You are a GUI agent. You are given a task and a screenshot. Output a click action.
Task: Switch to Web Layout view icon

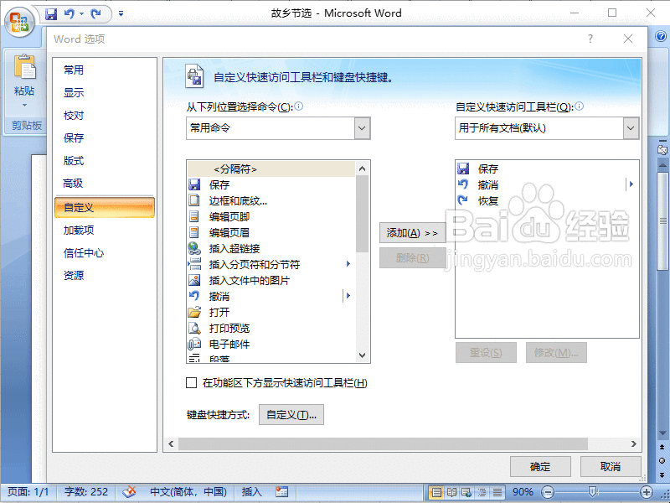tap(466, 492)
